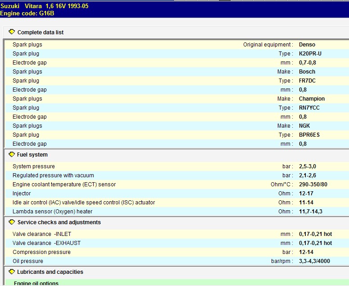This screenshot has height=286, width=349.
Task: Click the arrow icon next to Service checks and adjustments
Action: [x=12, y=222]
